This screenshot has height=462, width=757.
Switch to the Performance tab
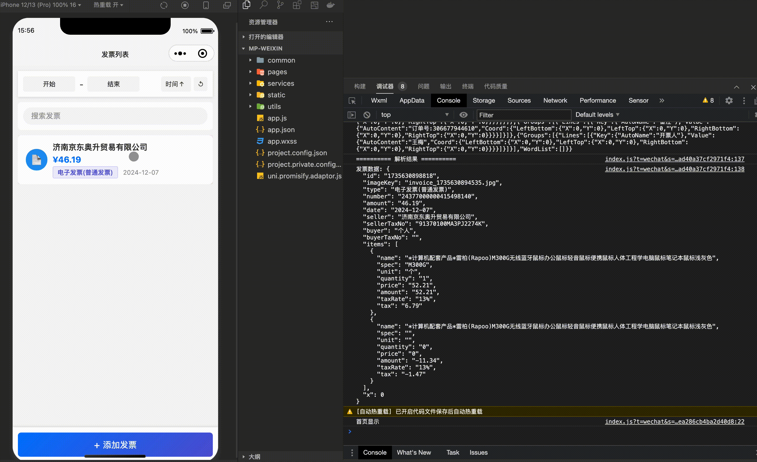click(x=598, y=101)
